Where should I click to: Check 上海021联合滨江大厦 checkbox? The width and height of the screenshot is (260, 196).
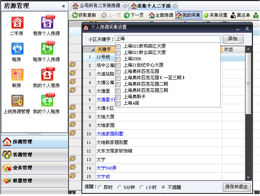tap(118, 53)
